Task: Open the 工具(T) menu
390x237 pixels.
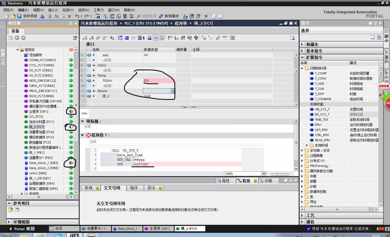Action: coord(98,10)
